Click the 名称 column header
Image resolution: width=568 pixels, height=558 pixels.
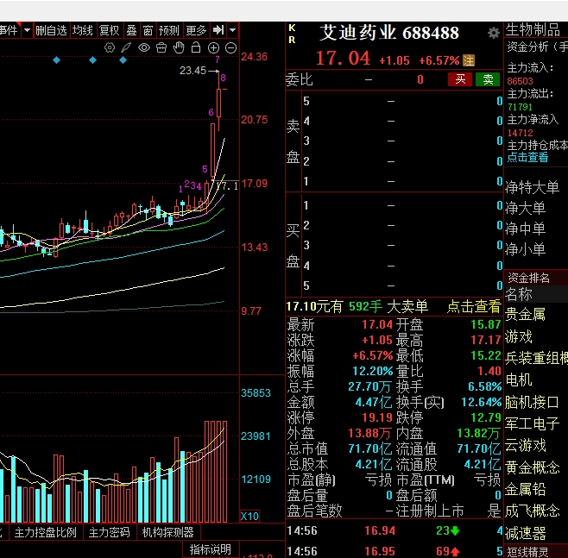[x=519, y=294]
